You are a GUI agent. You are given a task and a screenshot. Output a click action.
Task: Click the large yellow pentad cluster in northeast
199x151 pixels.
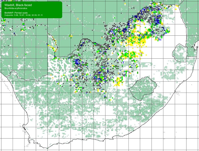[x=136, y=39]
